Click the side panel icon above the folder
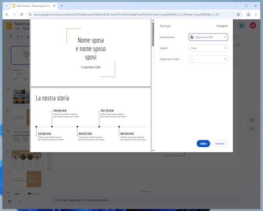263x211 pixels. pyautogui.click(x=252, y=120)
